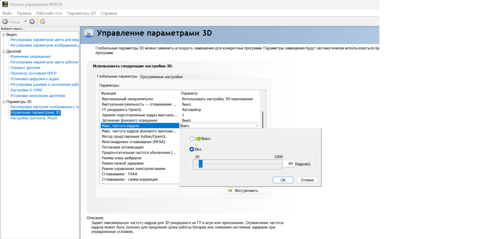This screenshot has width=481, height=239.
Task: Collapse the Видео tree node
Action: click(x=4, y=34)
